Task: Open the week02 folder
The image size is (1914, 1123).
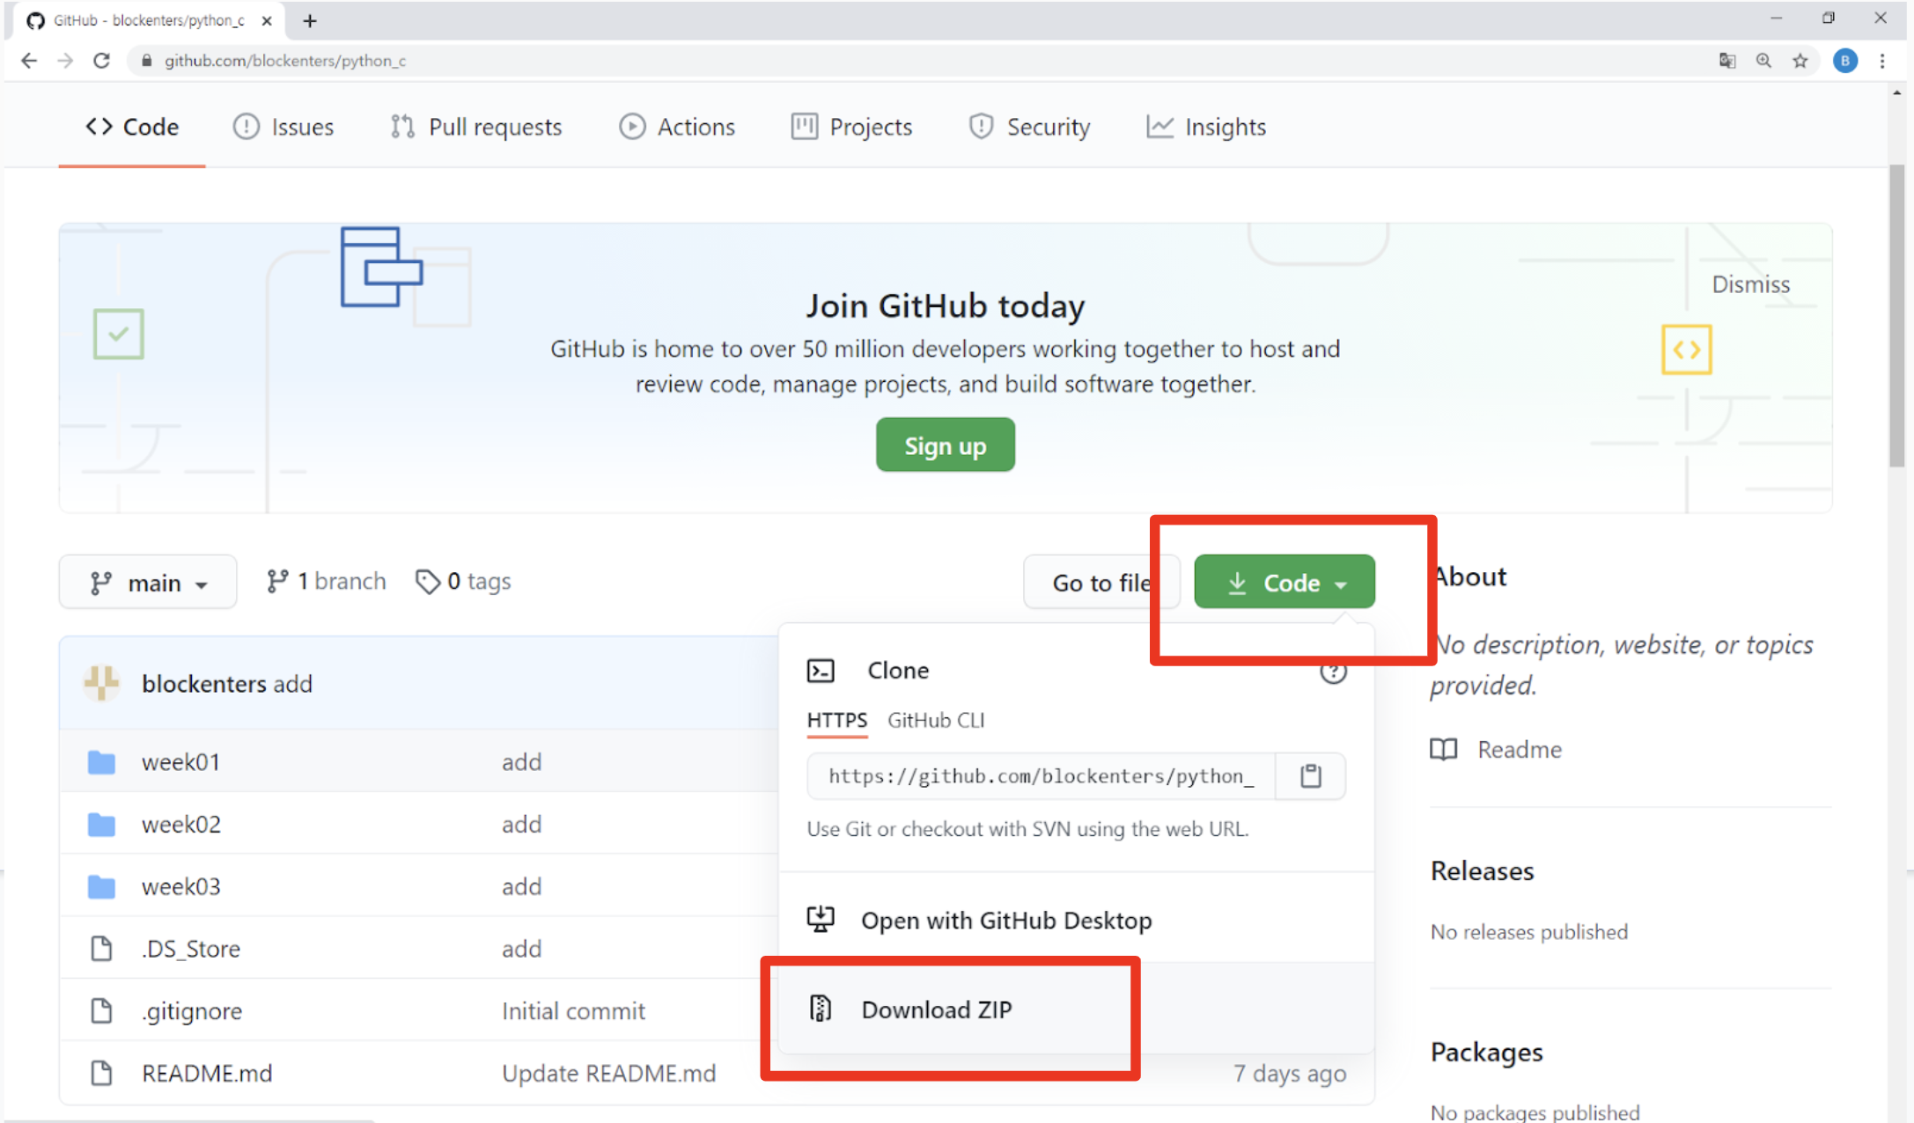Action: [x=181, y=825]
